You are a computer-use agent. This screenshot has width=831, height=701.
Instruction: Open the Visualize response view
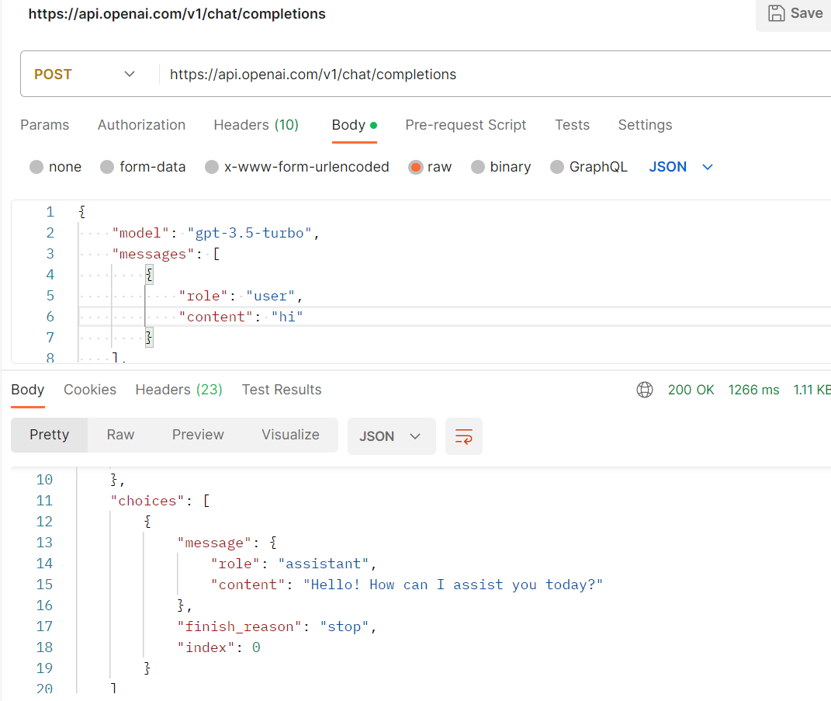tap(290, 435)
